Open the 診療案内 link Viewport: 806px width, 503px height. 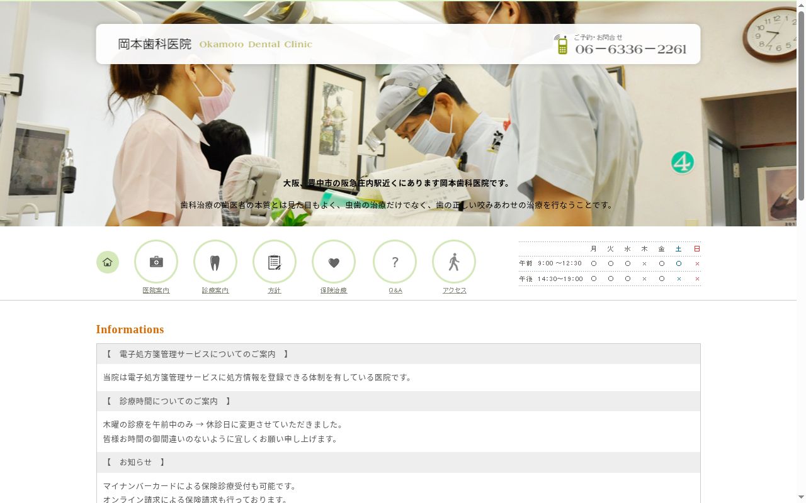point(215,290)
